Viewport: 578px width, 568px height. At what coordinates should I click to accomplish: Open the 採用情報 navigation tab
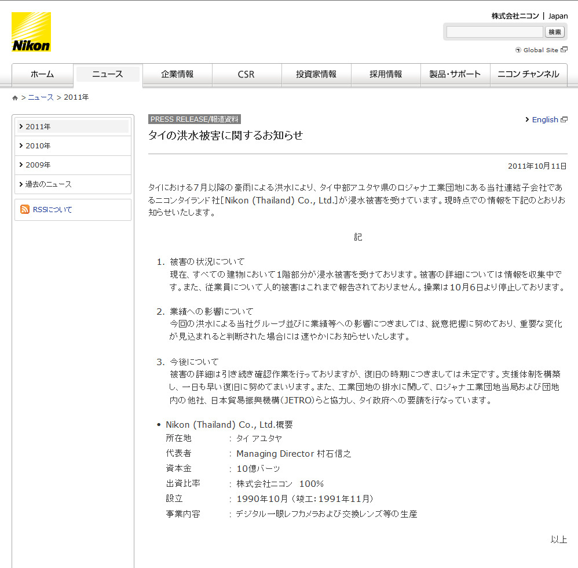point(386,75)
